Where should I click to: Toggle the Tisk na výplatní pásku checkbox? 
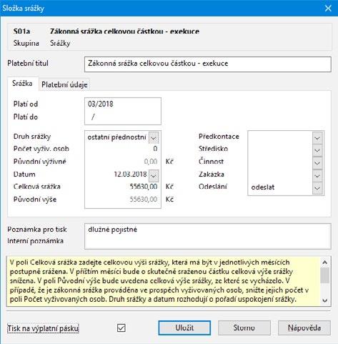[121, 328]
